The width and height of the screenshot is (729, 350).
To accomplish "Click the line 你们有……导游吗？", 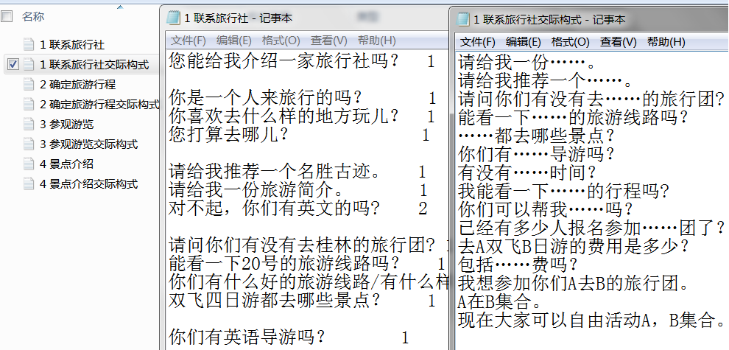I will click(536, 153).
